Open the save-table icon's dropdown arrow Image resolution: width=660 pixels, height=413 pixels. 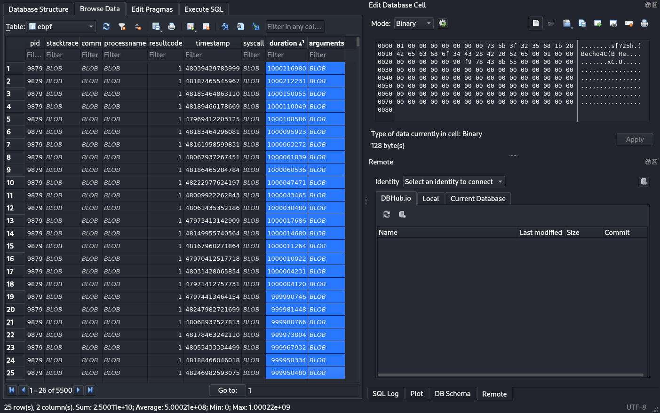click(x=161, y=31)
